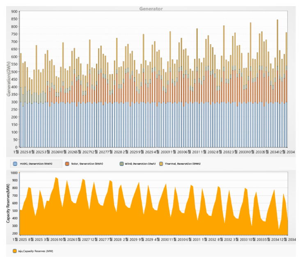The height and width of the screenshot is (263, 302).
Task: Select the Capacity Reserves(MW) y-axis title
Action: click(8, 203)
